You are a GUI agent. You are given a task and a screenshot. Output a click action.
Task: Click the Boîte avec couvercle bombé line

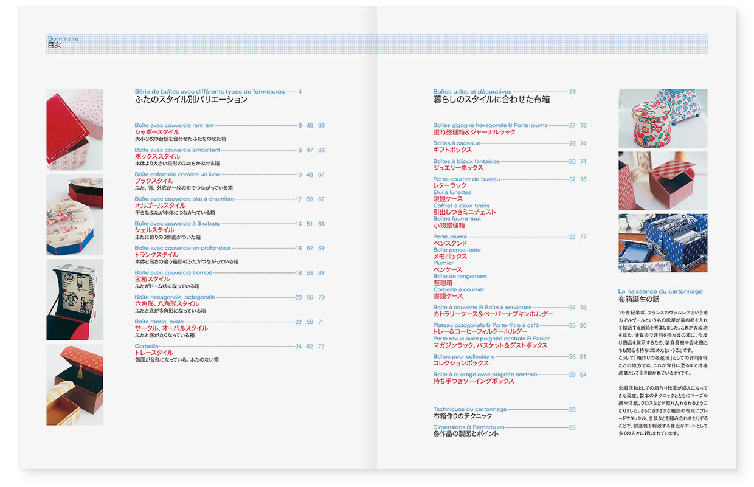[x=173, y=273]
